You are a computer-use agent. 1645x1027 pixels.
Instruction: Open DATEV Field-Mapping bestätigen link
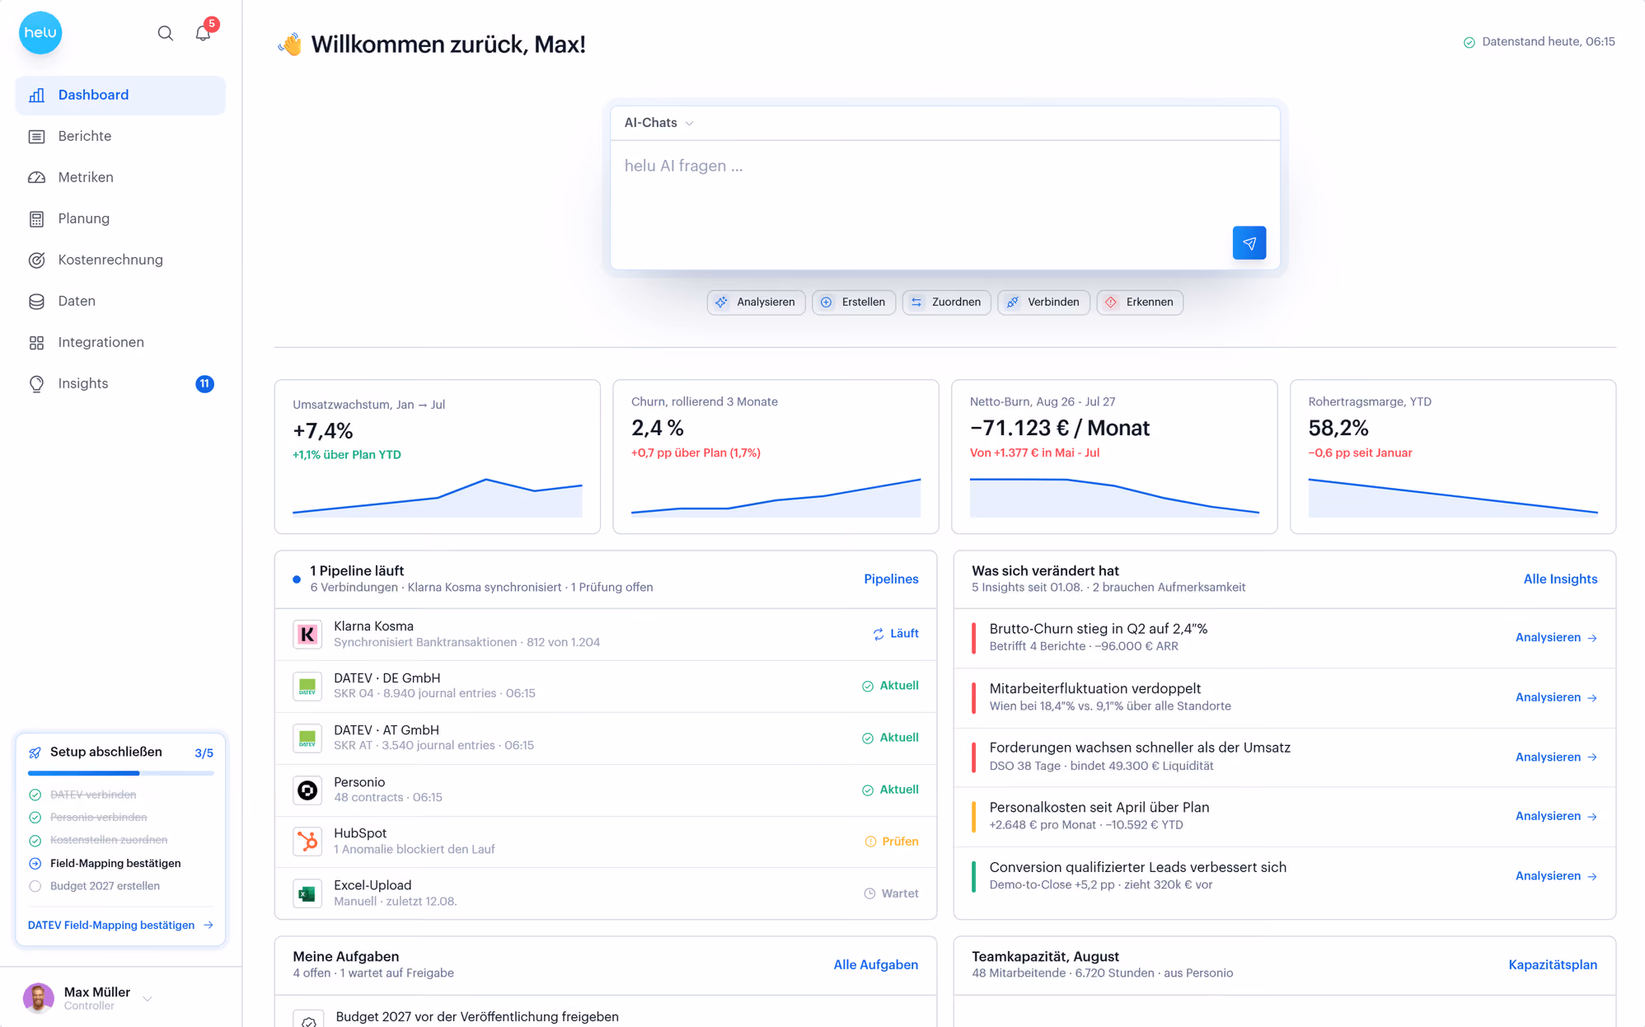(x=120, y=925)
